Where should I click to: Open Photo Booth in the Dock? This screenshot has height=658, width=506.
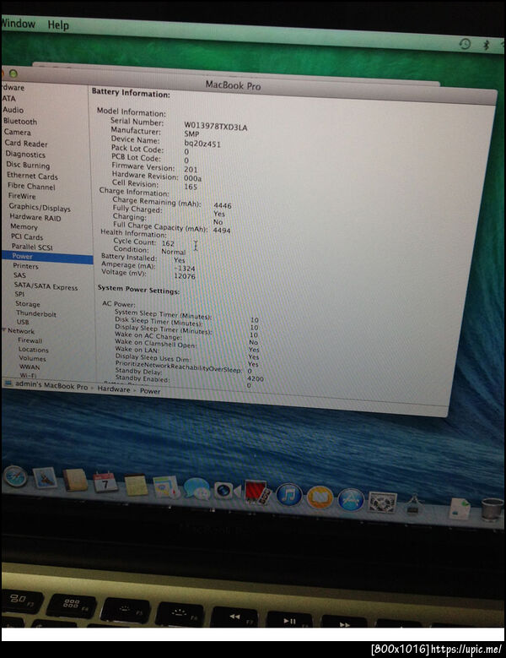pos(256,492)
